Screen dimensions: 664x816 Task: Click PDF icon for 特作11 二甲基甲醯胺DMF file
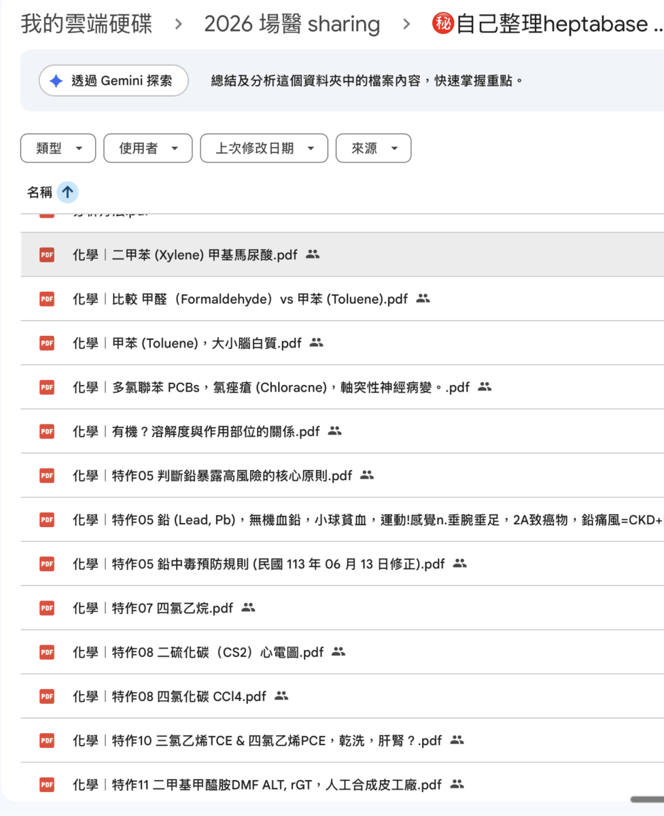point(46,785)
